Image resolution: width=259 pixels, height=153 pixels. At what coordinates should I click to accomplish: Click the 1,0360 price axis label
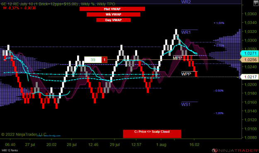[x=250, y=14]
